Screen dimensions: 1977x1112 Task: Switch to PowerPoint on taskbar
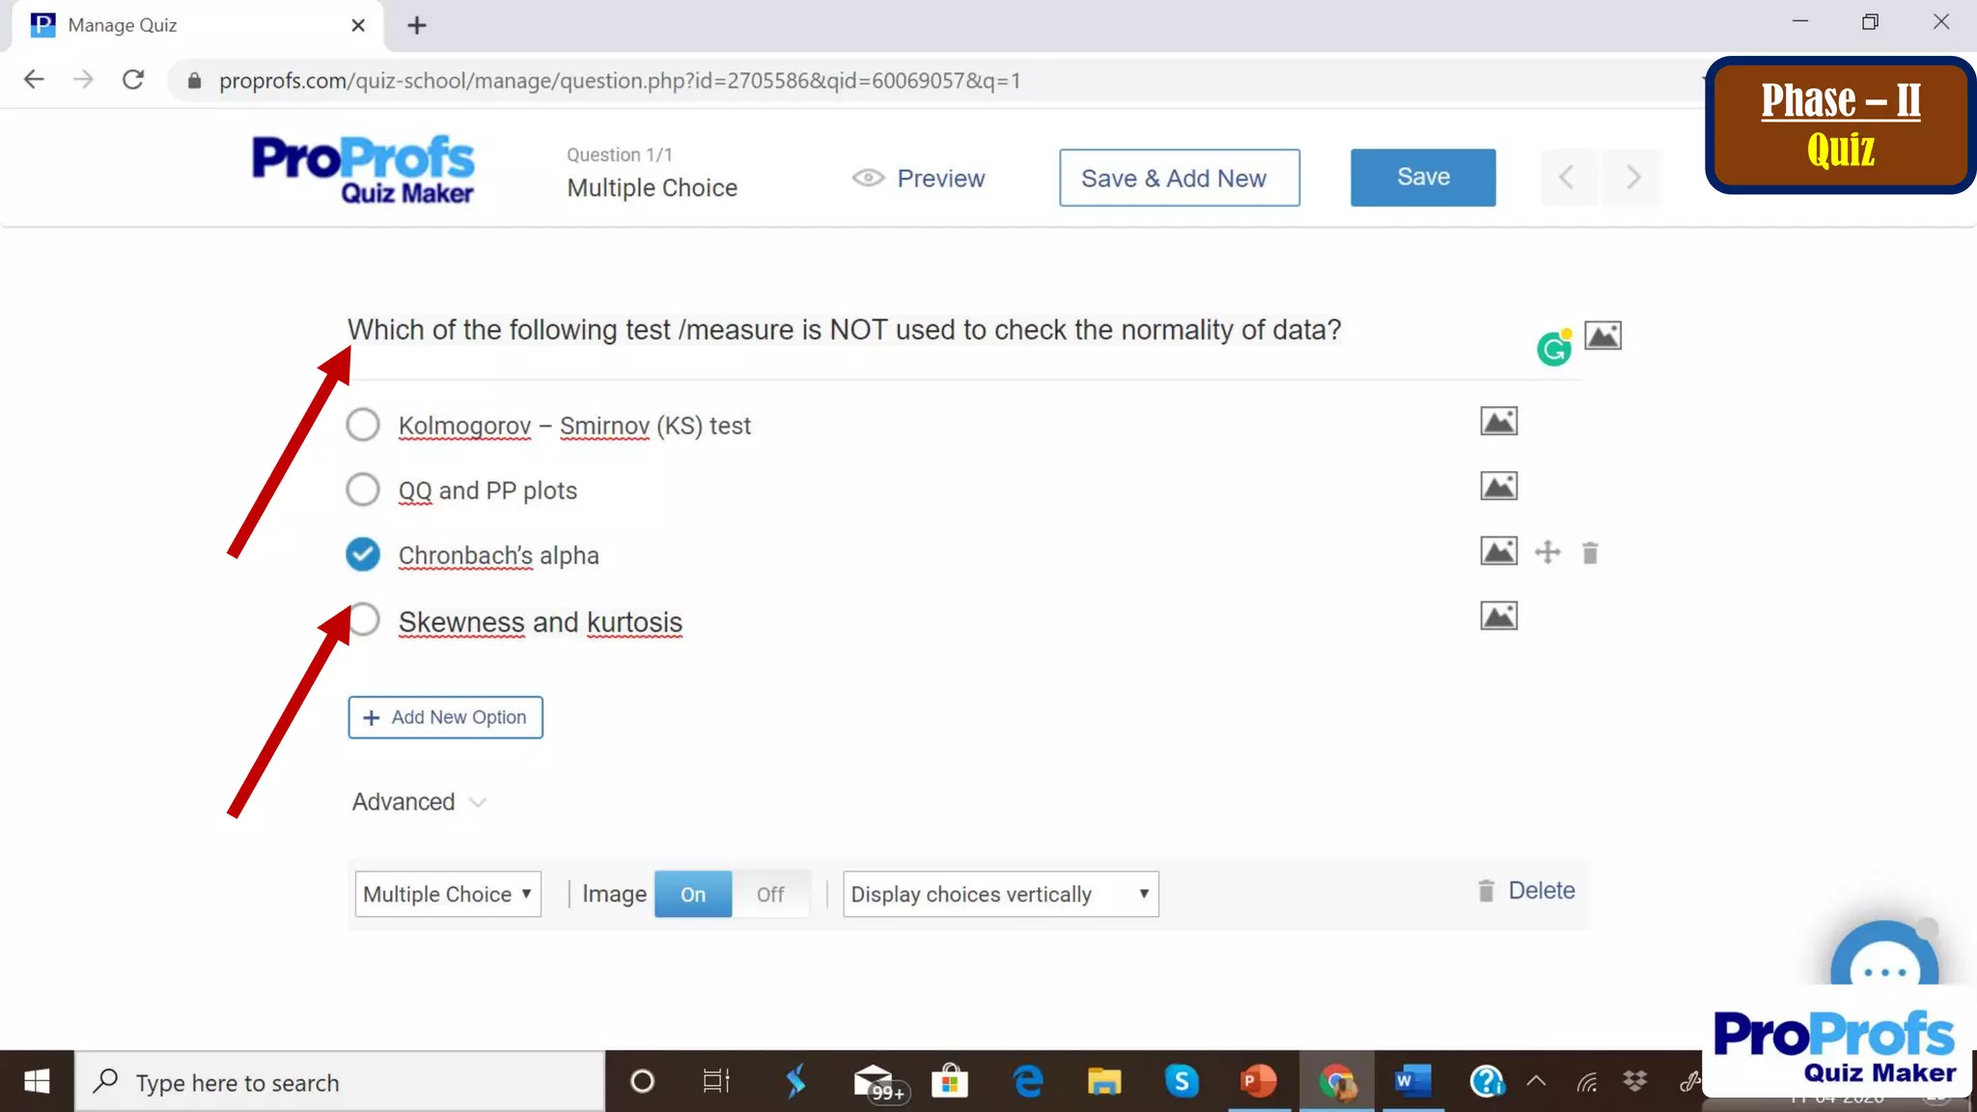coord(1258,1082)
